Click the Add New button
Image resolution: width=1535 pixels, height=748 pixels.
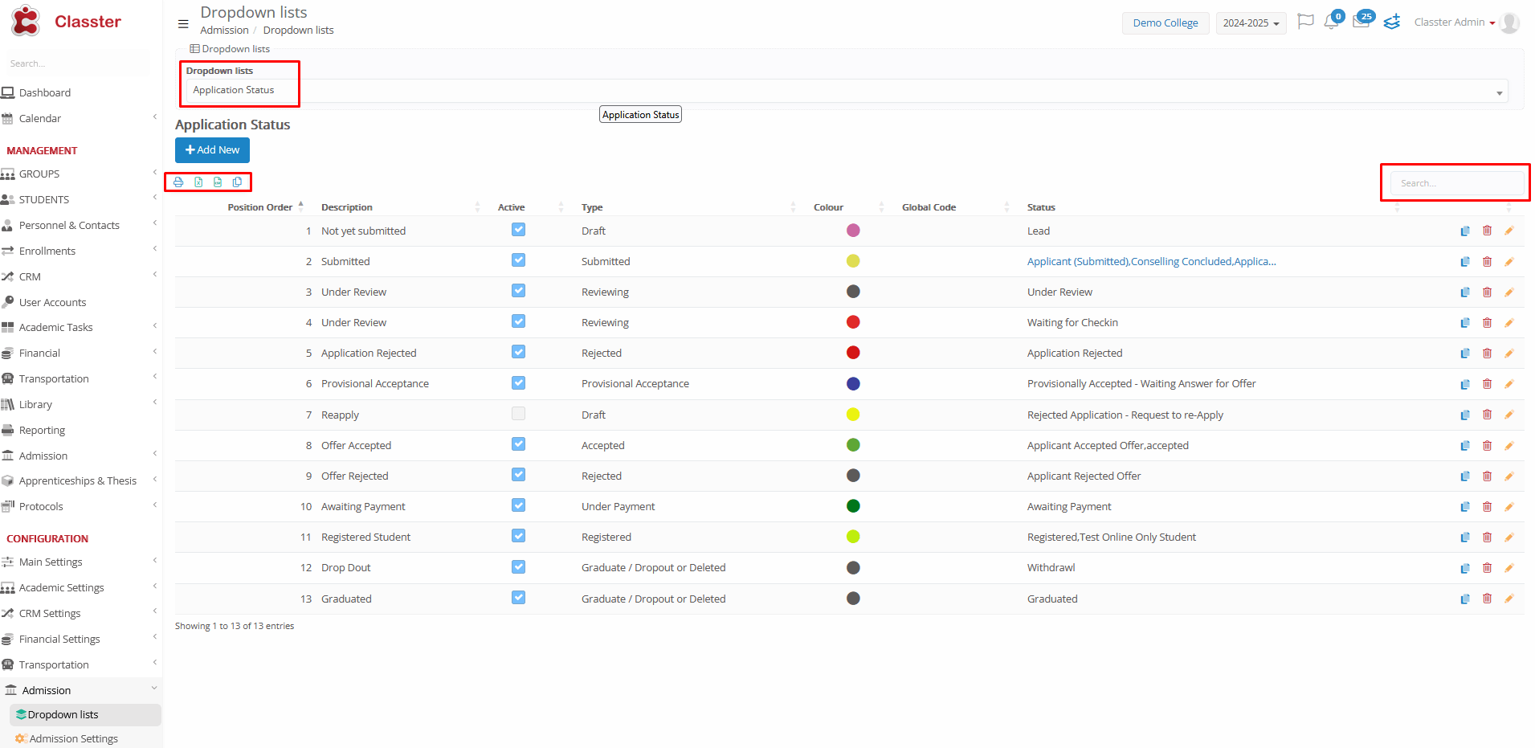pos(212,150)
